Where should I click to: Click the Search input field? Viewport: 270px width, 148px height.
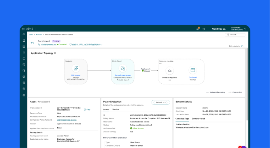coord(235,35)
